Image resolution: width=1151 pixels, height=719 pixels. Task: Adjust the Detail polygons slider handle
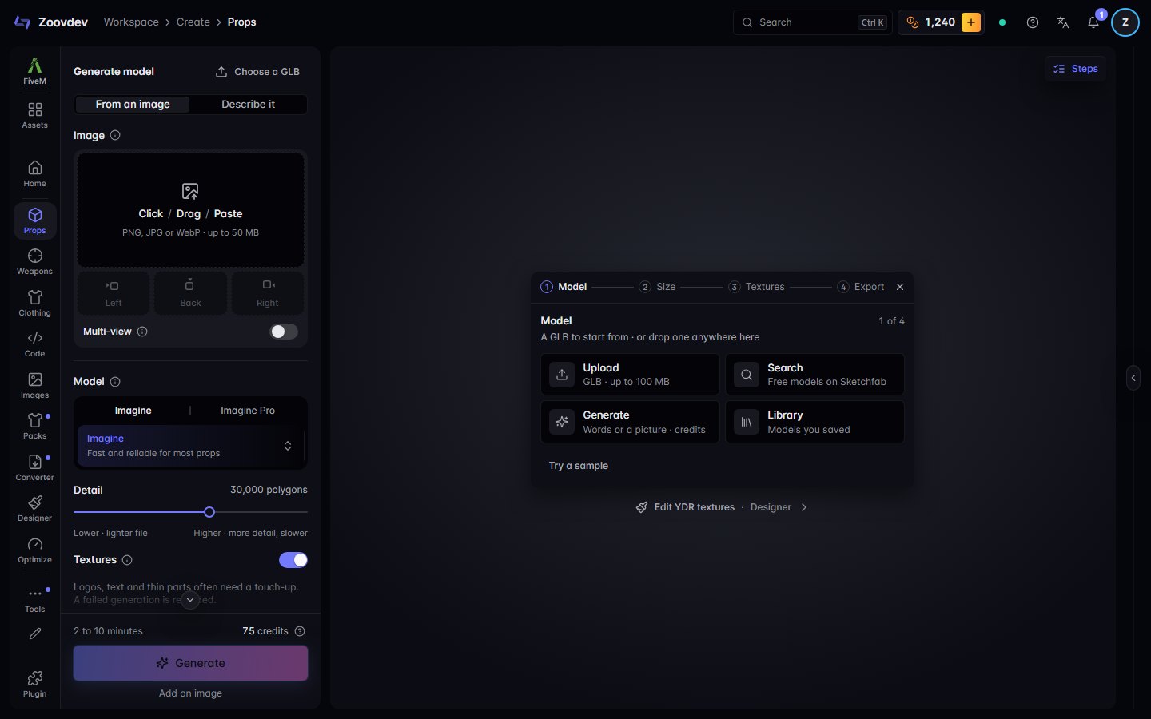[x=209, y=512]
